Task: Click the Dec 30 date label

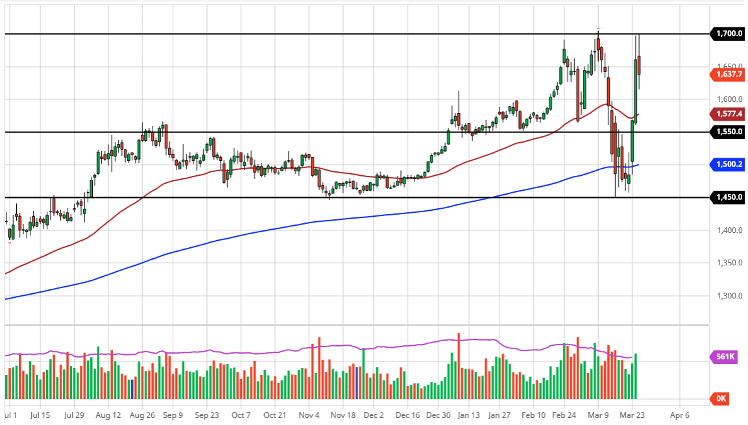Action: point(439,414)
